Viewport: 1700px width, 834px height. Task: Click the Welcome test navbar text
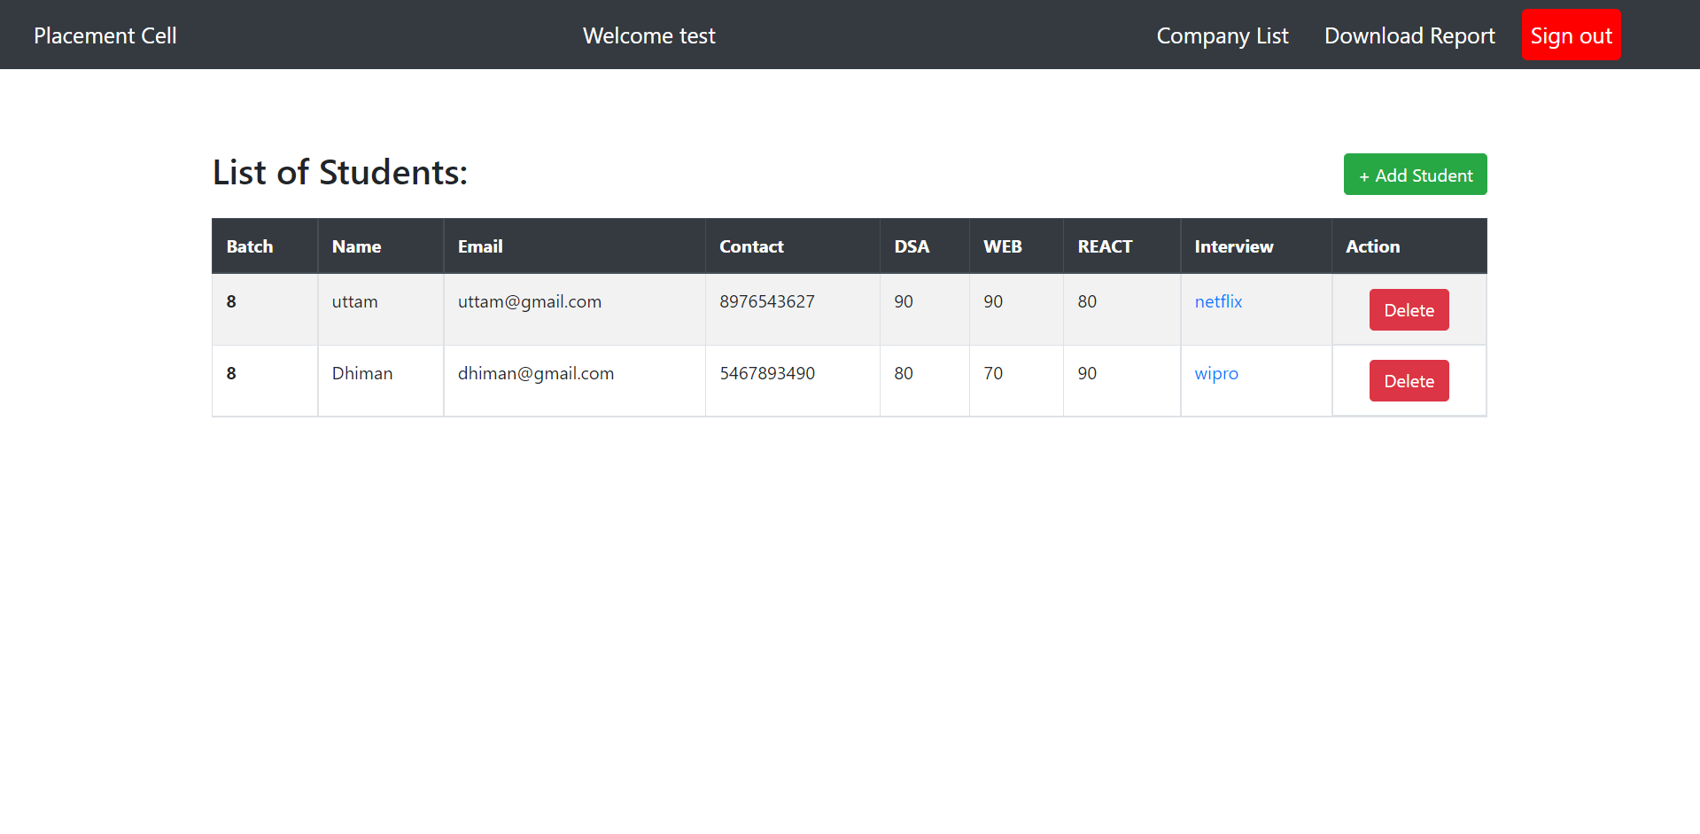pyautogui.click(x=648, y=35)
